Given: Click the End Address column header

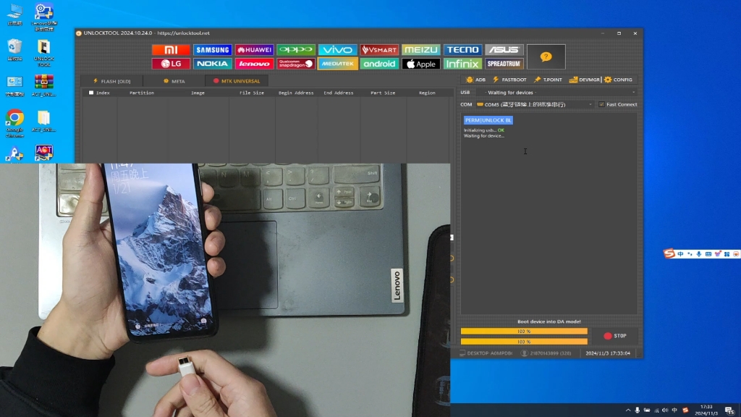Looking at the screenshot, I should pos(339,93).
